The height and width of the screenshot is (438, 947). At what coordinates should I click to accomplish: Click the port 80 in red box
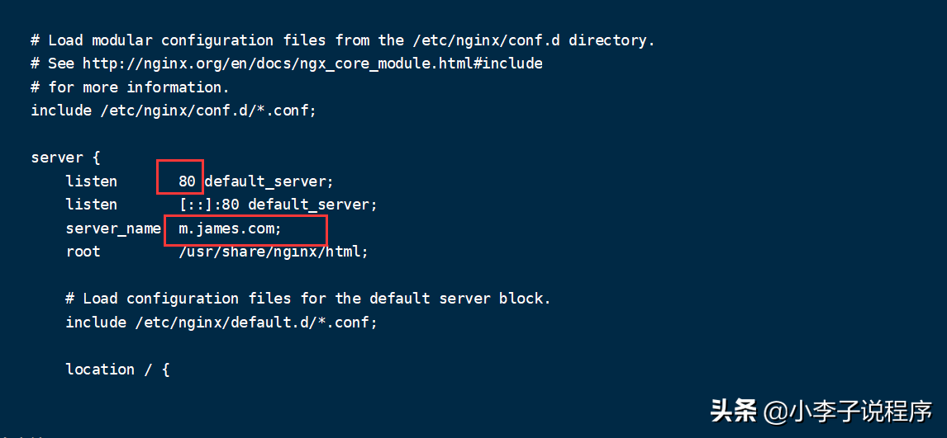point(187,181)
